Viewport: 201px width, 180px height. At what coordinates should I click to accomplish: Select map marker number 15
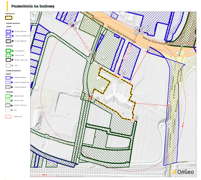142,28
